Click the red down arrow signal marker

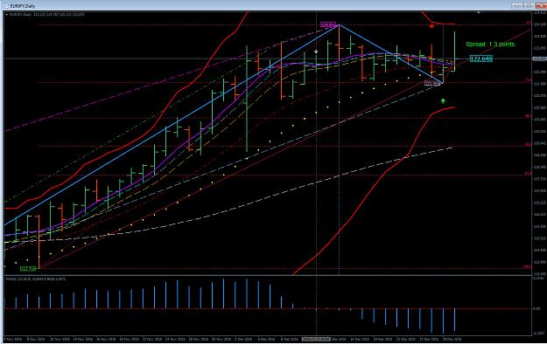tap(431, 25)
